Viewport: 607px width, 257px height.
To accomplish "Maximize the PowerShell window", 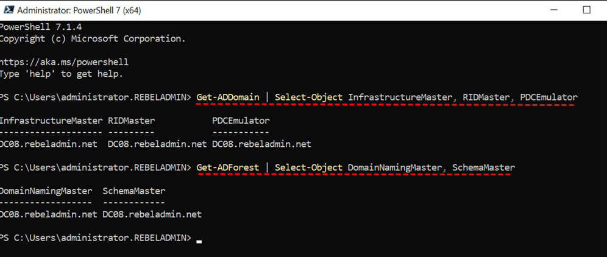I will pos(586,10).
